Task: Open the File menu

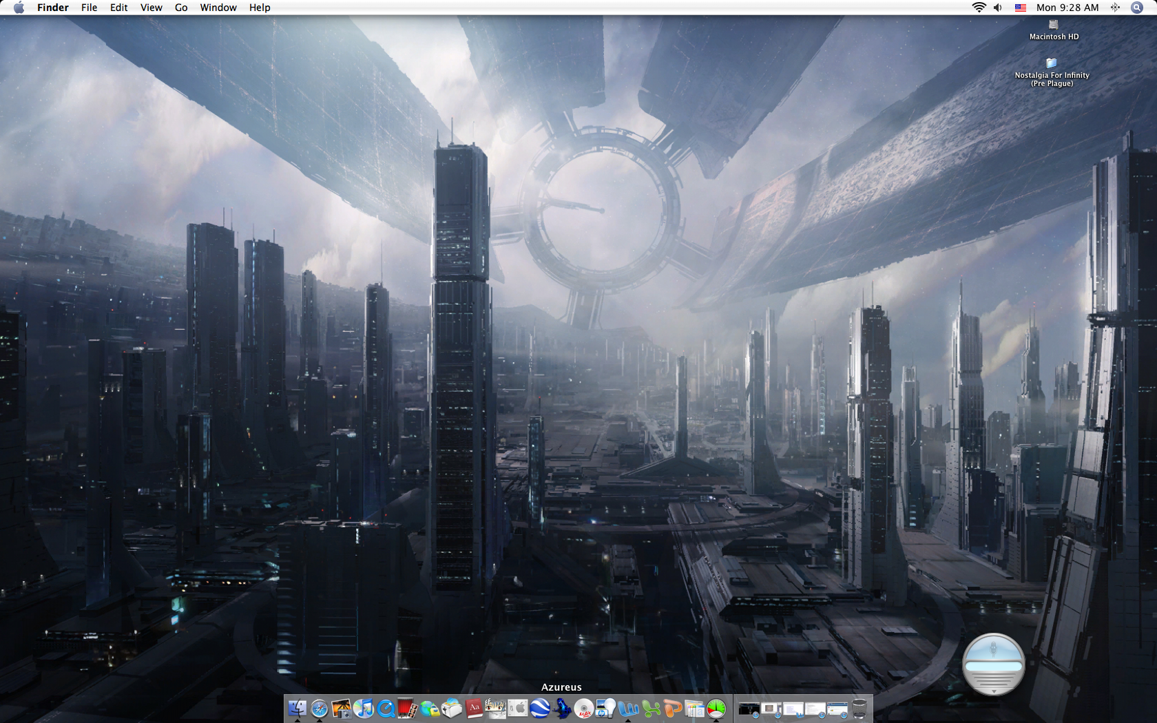Action: click(89, 8)
